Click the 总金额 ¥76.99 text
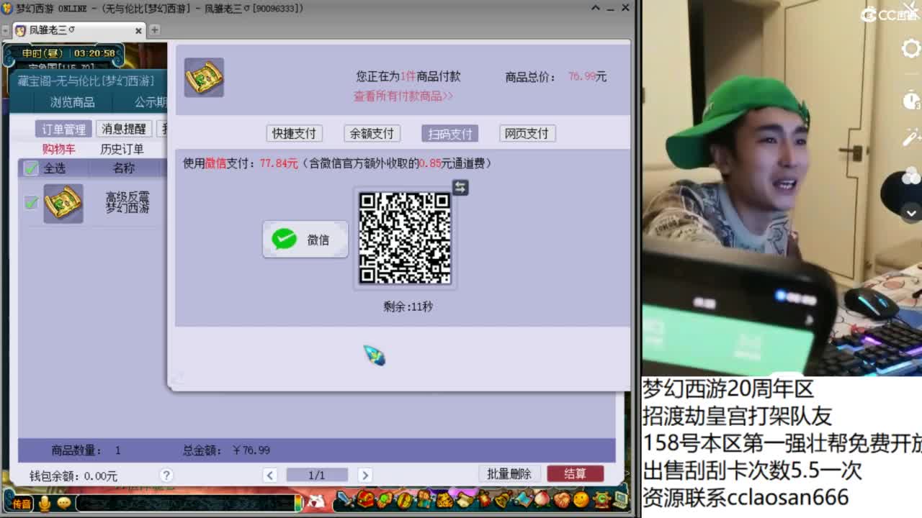 click(x=226, y=450)
